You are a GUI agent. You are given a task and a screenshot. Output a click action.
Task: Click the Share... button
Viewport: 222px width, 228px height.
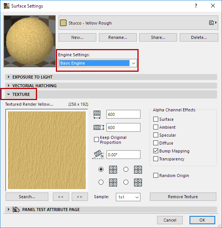click(158, 37)
